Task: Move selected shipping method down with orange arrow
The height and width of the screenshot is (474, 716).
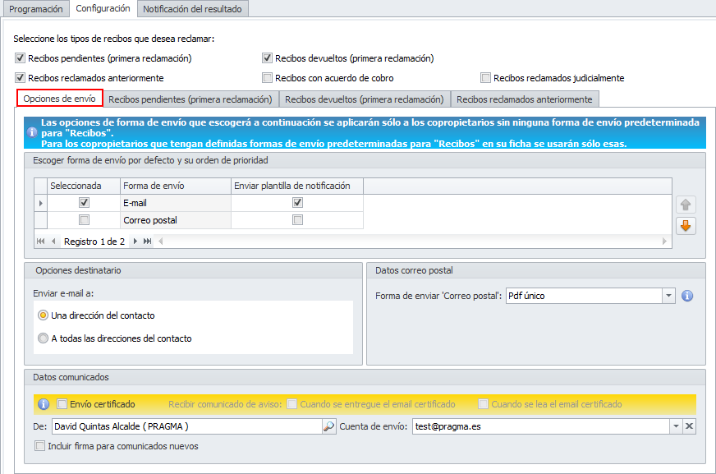Action: click(686, 226)
